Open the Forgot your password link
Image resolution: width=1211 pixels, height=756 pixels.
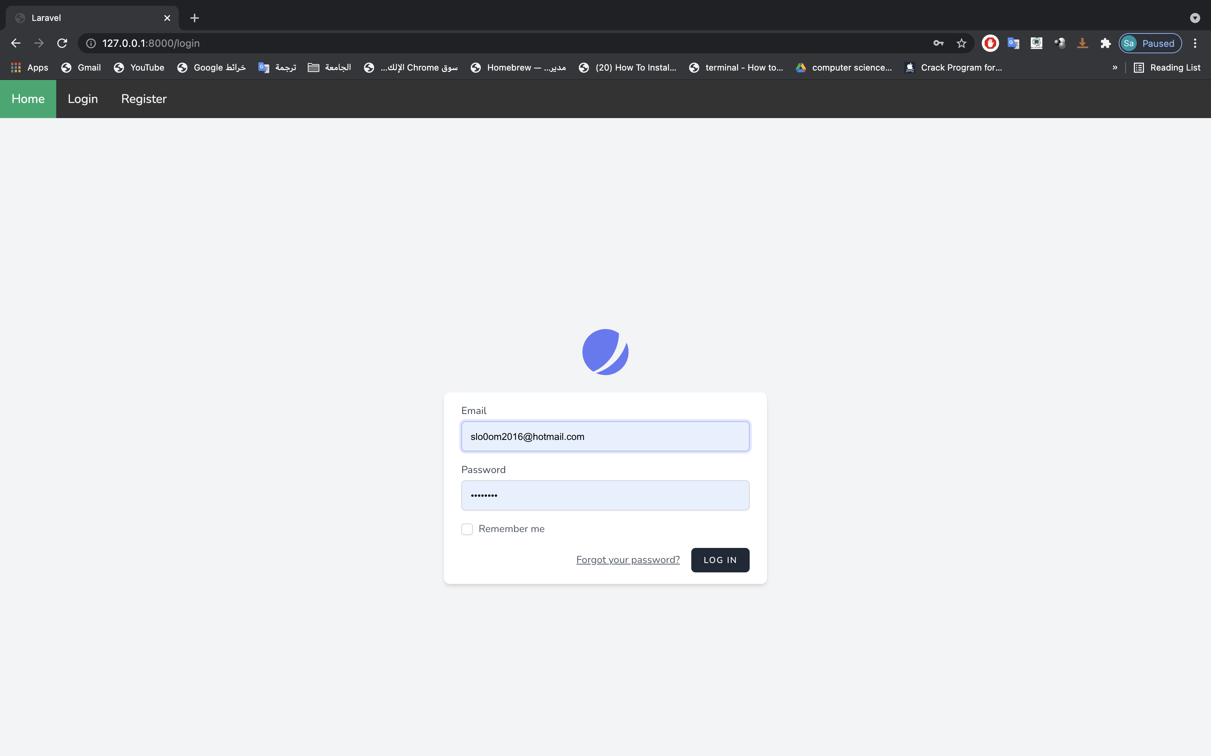[627, 559]
